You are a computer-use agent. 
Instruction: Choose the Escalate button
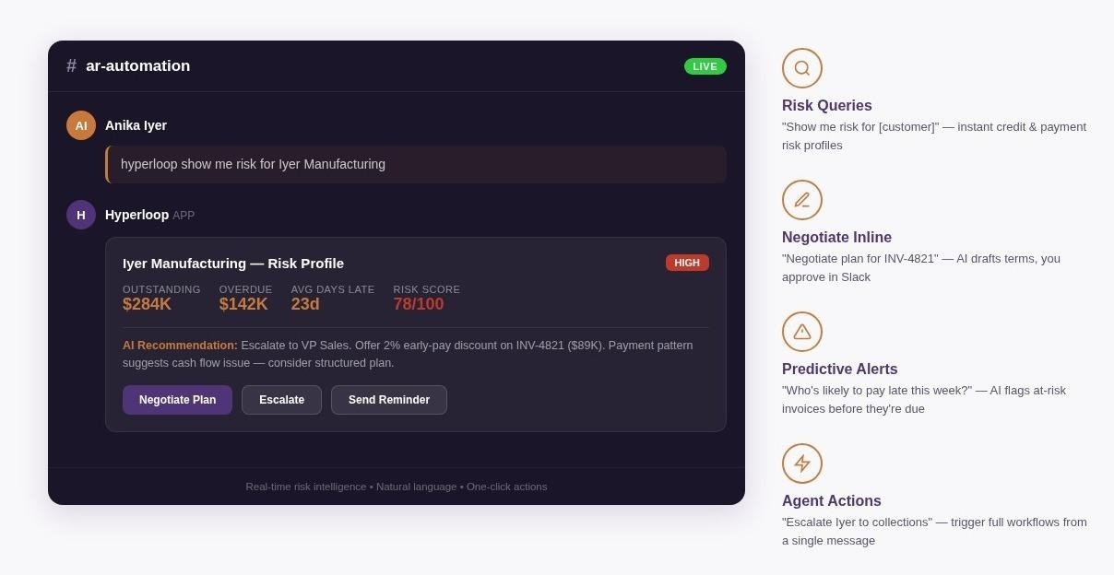281,400
